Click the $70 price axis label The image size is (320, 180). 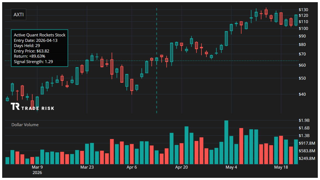pyautogui.click(x=302, y=54)
